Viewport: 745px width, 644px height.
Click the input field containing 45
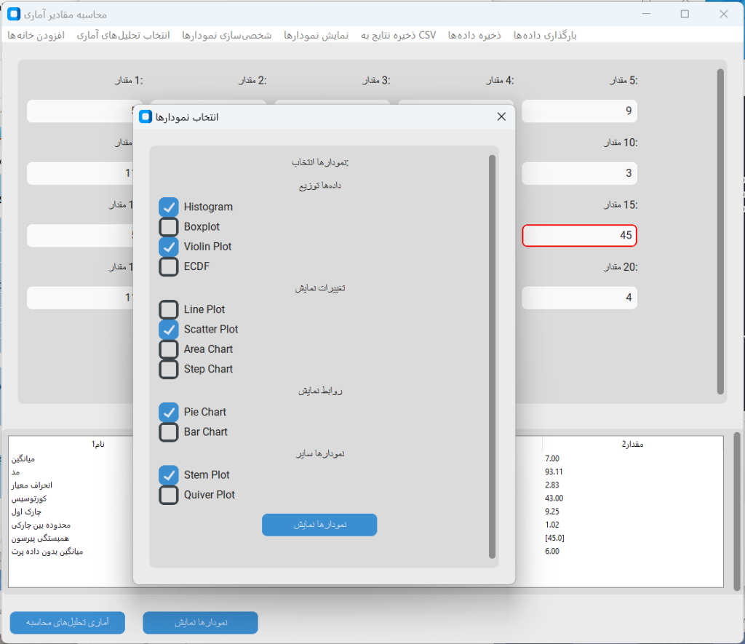[x=579, y=236]
